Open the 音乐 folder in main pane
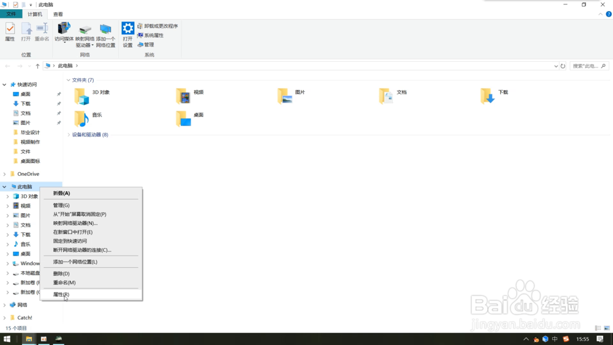The height and width of the screenshot is (345, 613). pos(82,119)
